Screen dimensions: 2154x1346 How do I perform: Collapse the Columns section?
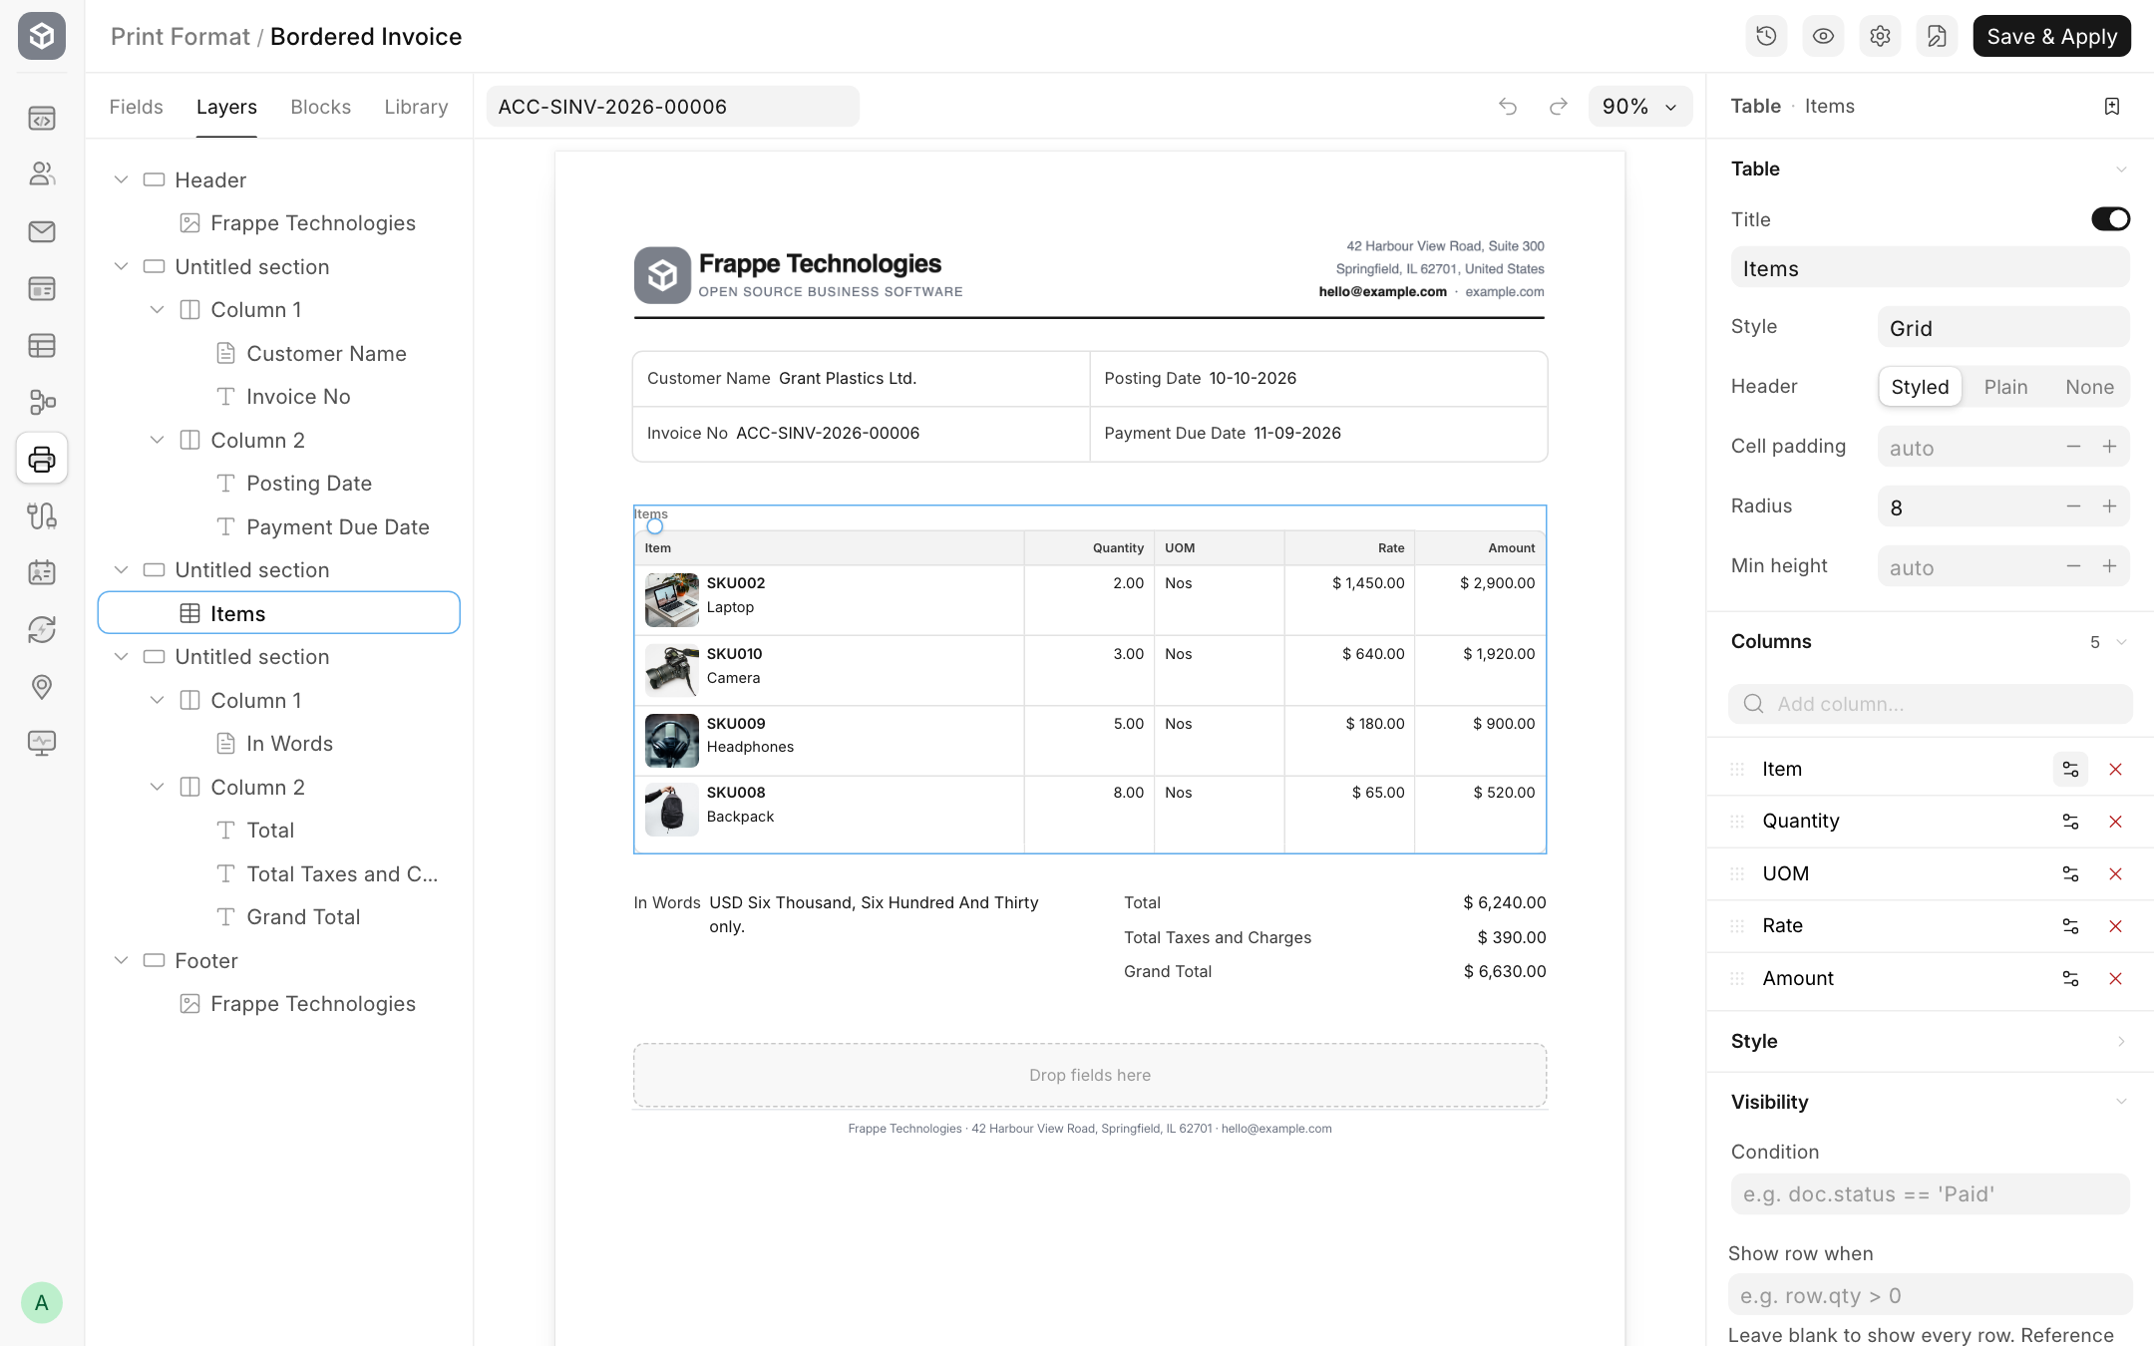pos(2120,642)
